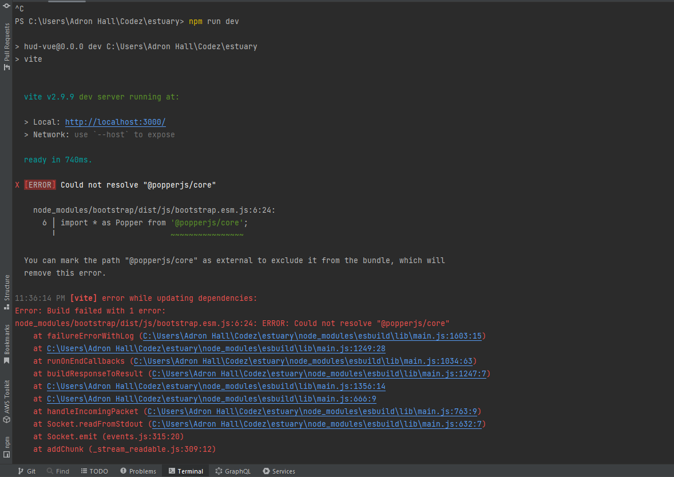Image resolution: width=674 pixels, height=477 pixels.
Task: Click the 'Network: use --host to expose' line
Action: pyautogui.click(x=100, y=135)
